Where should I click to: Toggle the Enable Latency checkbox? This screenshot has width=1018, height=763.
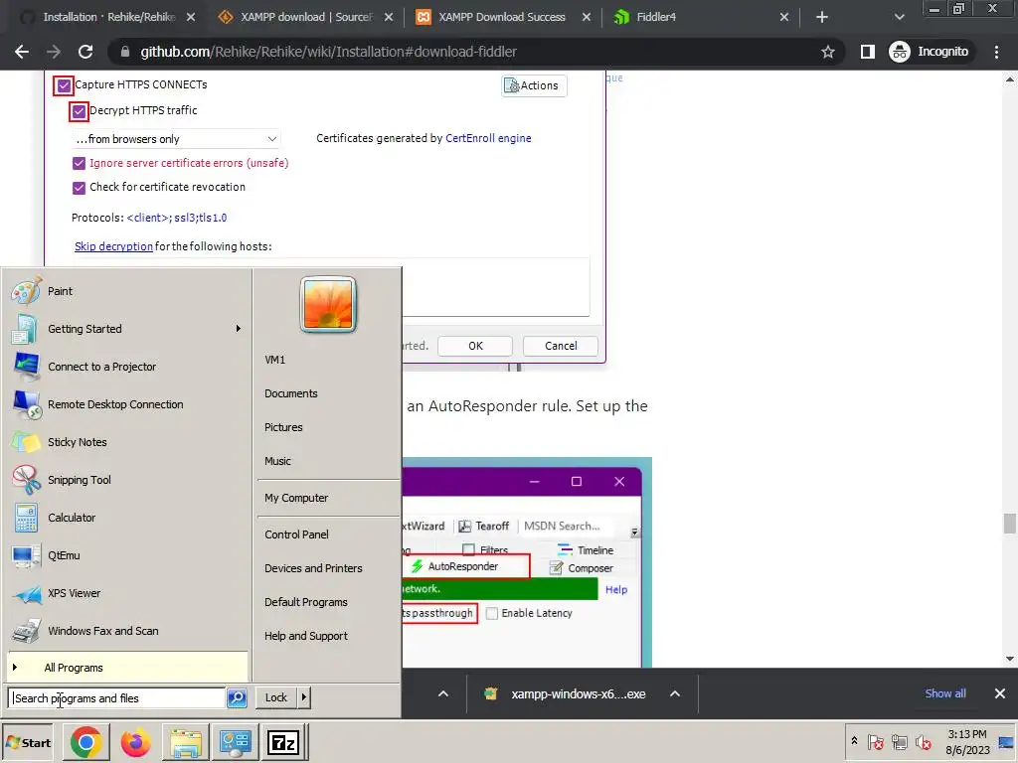(492, 613)
